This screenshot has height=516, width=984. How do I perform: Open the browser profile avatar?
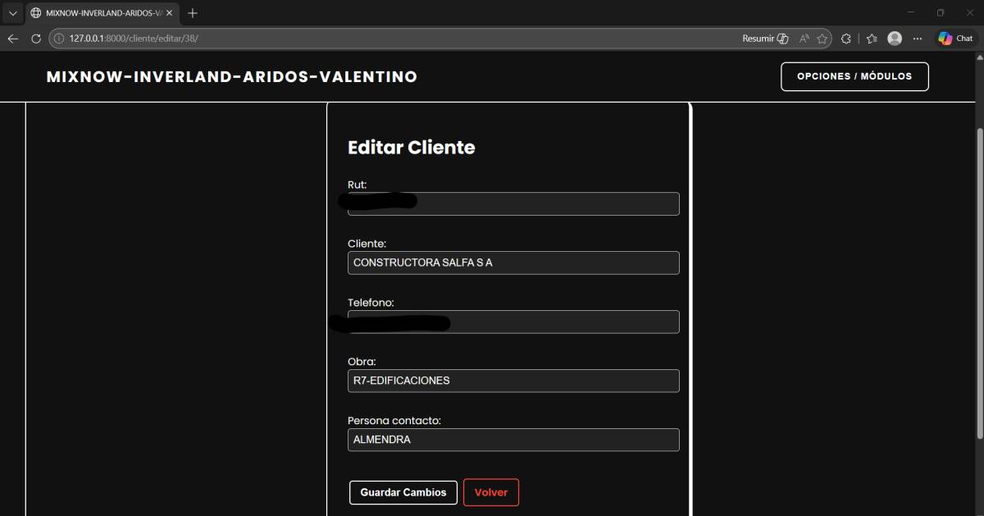[895, 39]
